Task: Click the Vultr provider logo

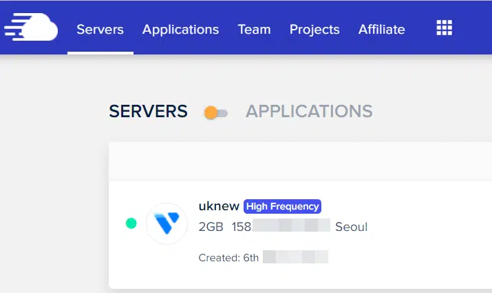Action: pyautogui.click(x=167, y=223)
